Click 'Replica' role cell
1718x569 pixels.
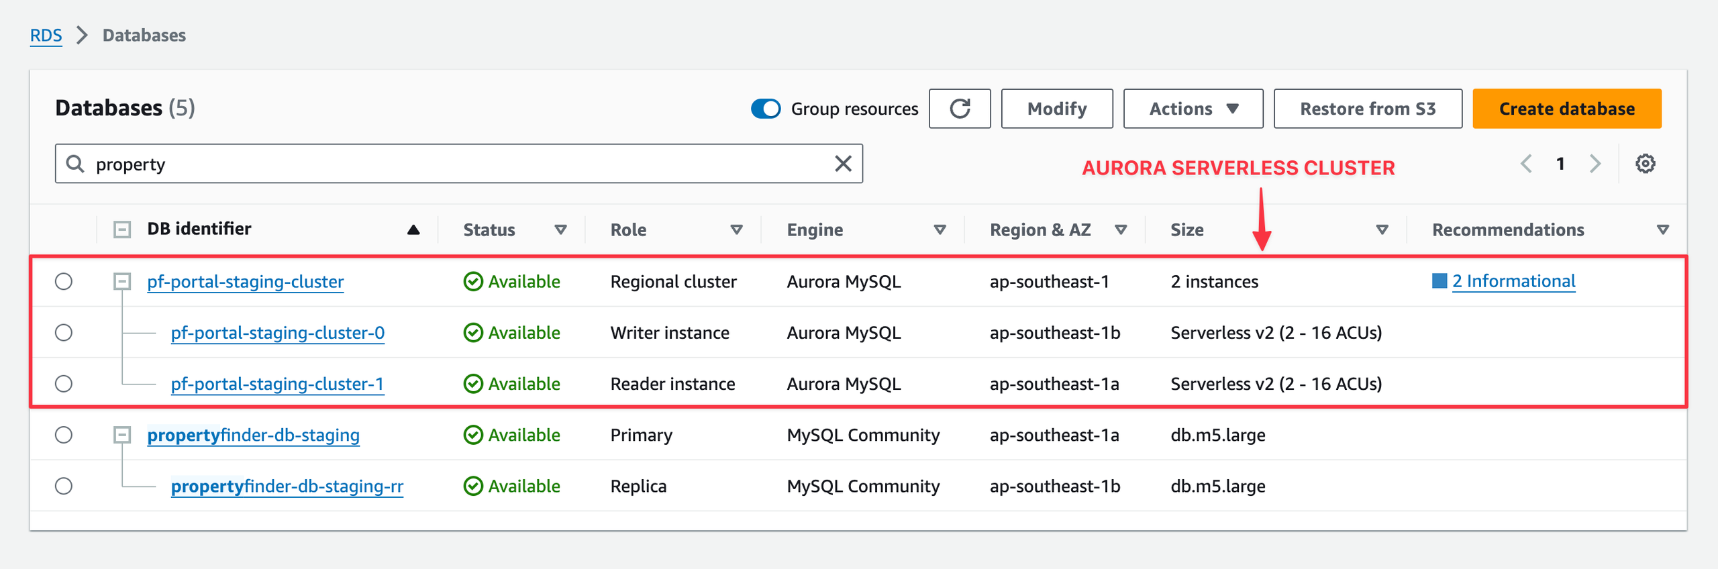pyautogui.click(x=638, y=486)
